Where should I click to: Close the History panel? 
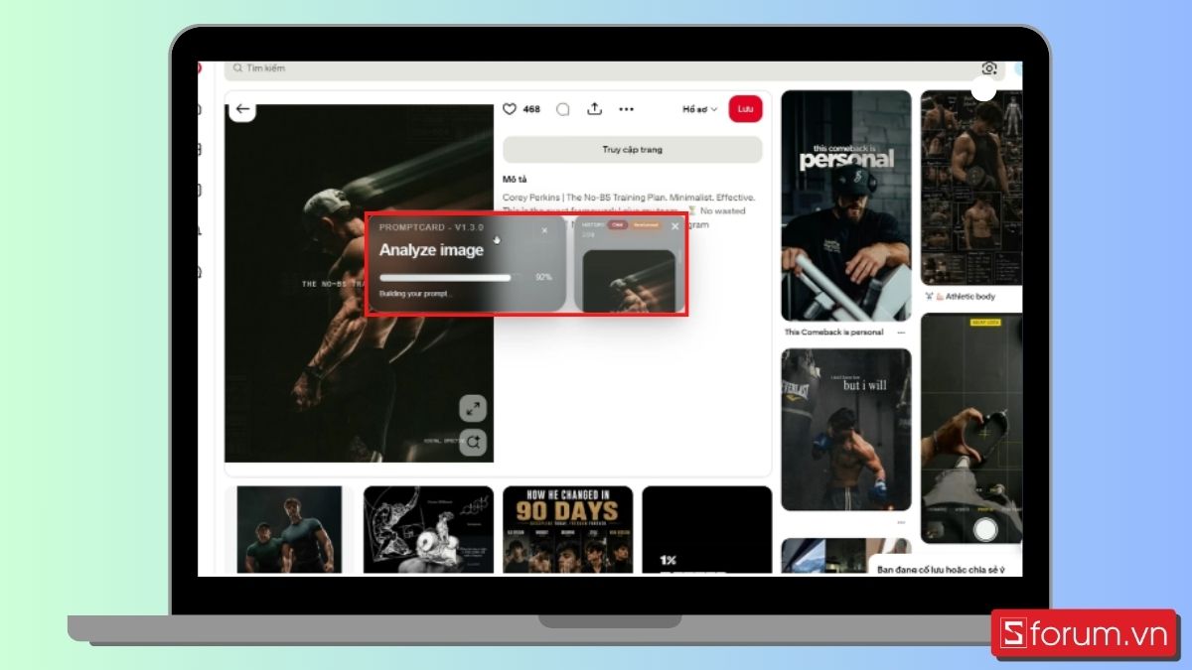[675, 226]
